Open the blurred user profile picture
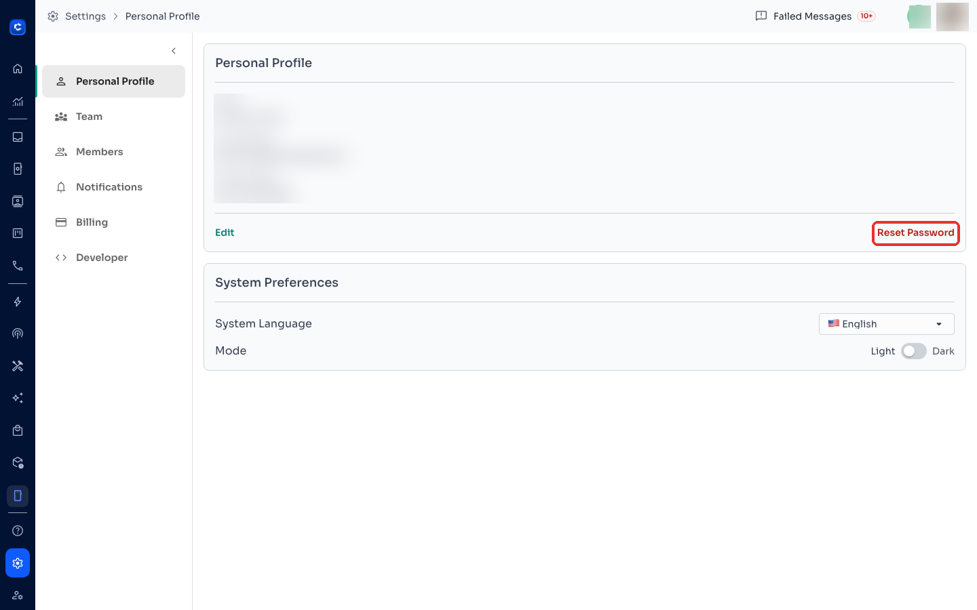 [x=953, y=16]
